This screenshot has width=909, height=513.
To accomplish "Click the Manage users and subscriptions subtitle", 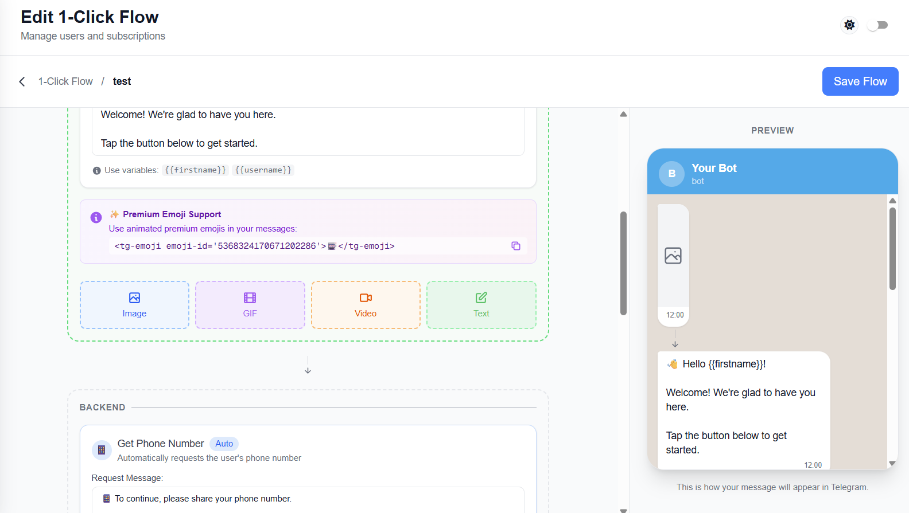I will pyautogui.click(x=93, y=36).
